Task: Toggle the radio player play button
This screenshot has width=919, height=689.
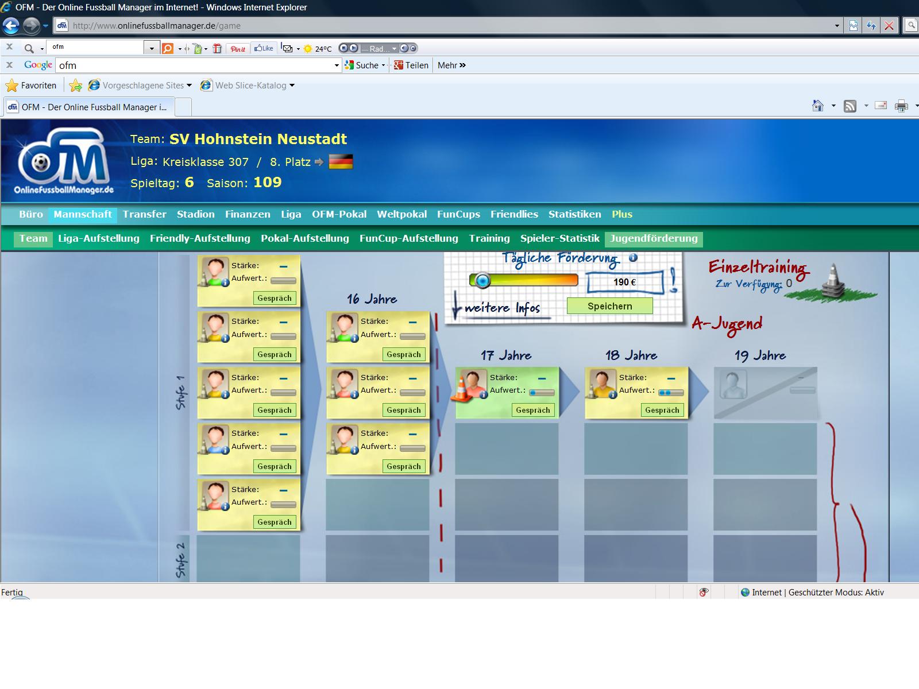Action: [x=354, y=48]
